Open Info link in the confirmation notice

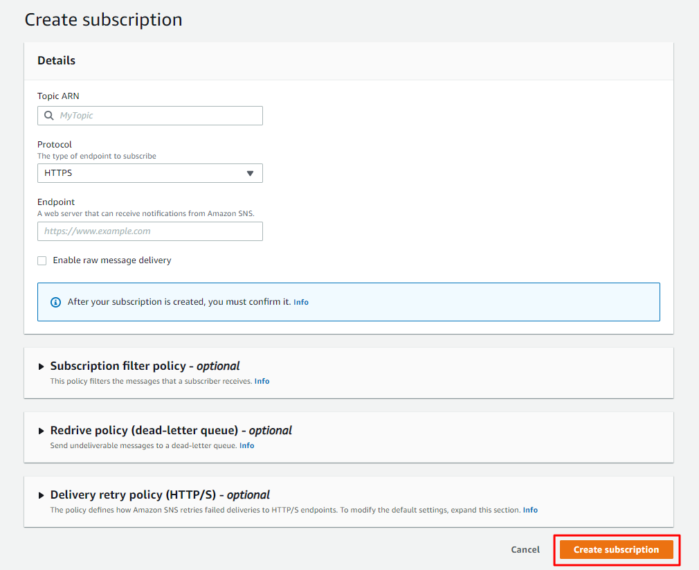pos(301,303)
